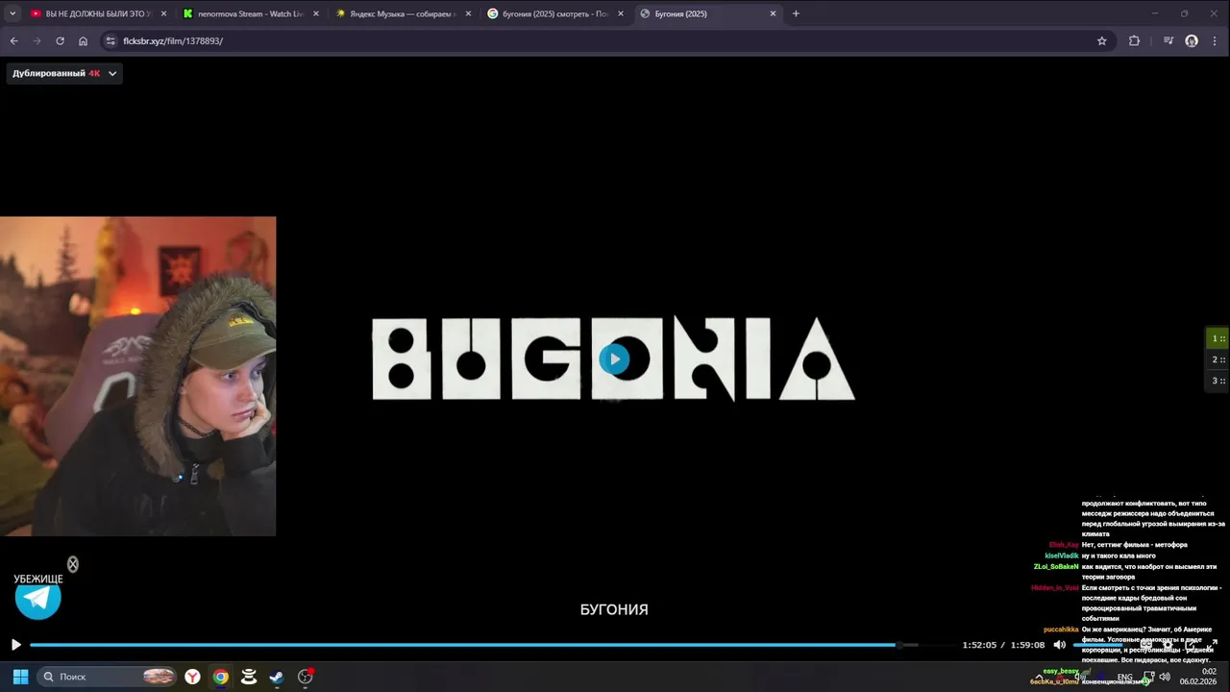
Task: Go forward in browser history
Action: click(x=37, y=41)
